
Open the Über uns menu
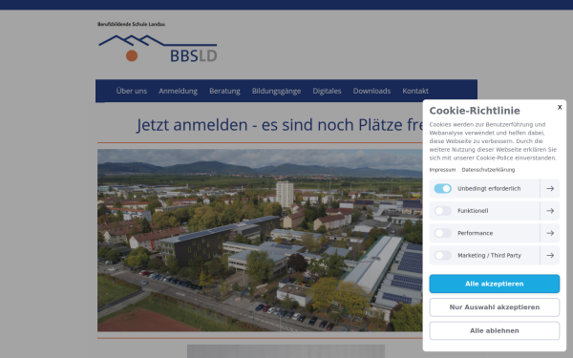[x=132, y=91]
